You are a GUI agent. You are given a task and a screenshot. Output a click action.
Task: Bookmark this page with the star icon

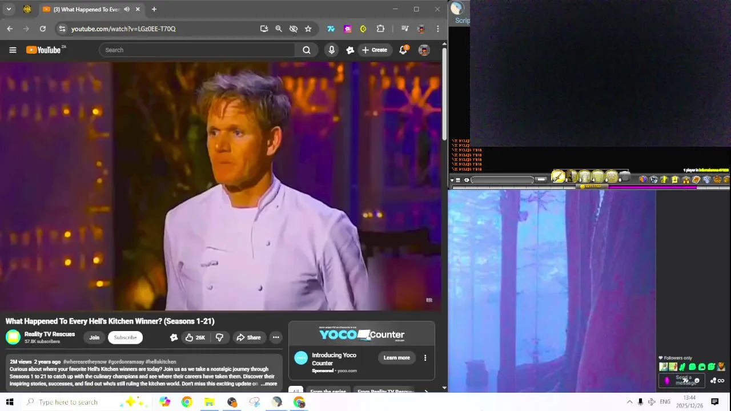308,29
